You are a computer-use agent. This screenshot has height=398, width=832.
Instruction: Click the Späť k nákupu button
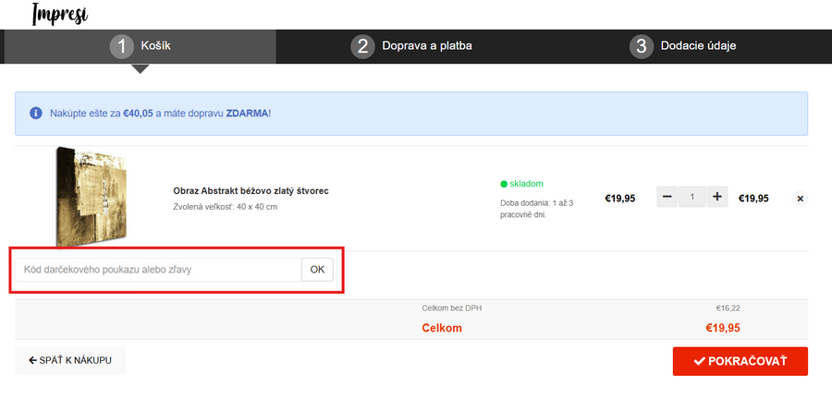[70, 360]
